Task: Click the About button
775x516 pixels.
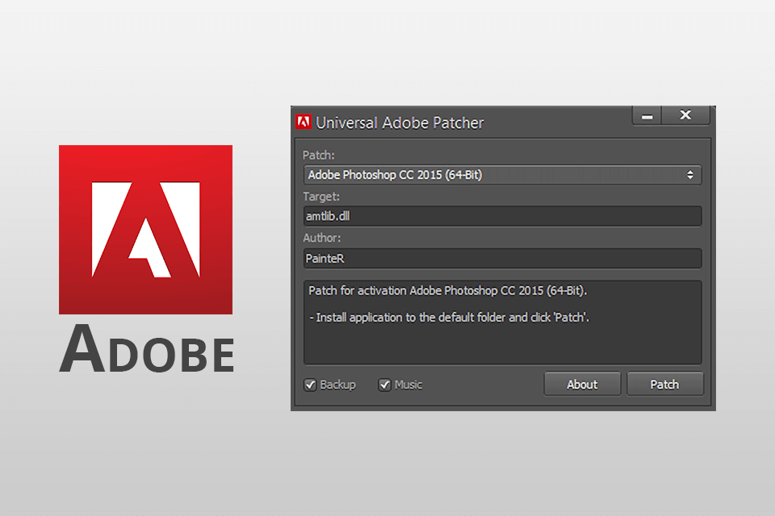Action: click(582, 384)
